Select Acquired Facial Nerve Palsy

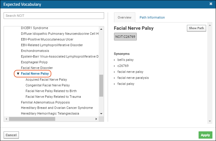[x=46, y=79]
